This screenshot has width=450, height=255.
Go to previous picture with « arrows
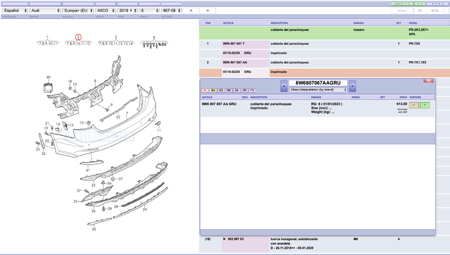pyautogui.click(x=191, y=11)
